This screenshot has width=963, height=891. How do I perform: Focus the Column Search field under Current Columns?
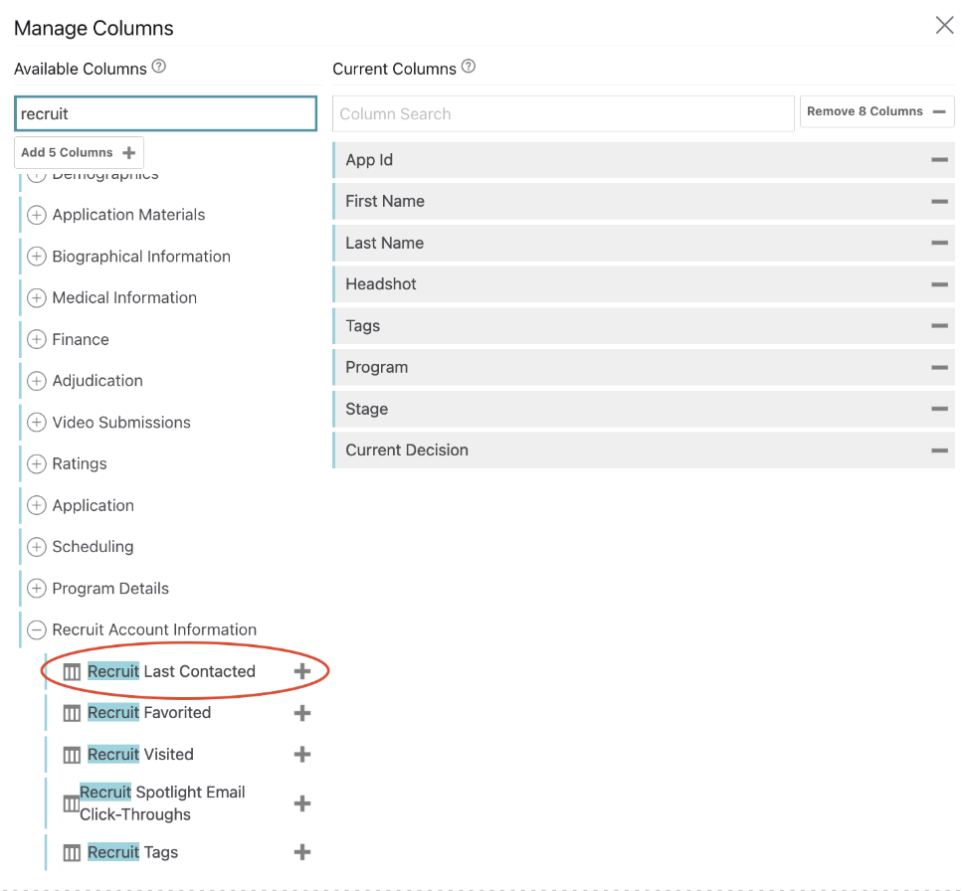[x=563, y=113]
